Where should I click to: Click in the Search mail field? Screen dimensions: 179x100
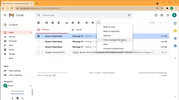click(x=84, y=15)
